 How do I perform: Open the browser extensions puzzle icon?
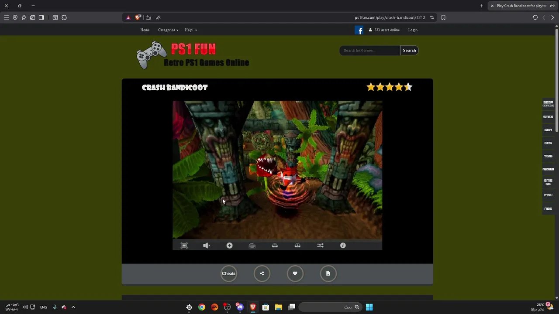pyautogui.click(x=64, y=17)
